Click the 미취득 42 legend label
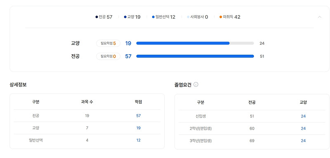 [x=231, y=17]
